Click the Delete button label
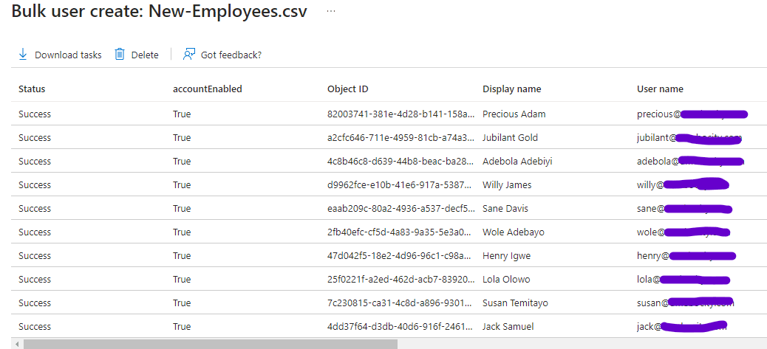Viewport: 767px width, 349px height. (145, 55)
